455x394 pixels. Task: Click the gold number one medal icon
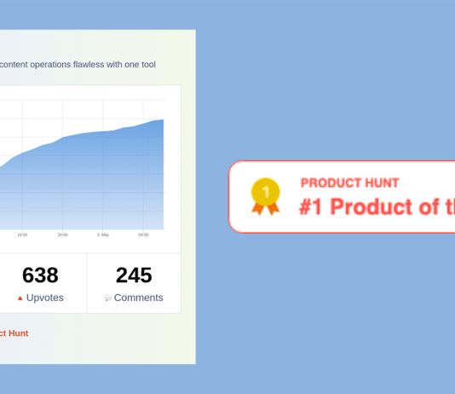266,196
